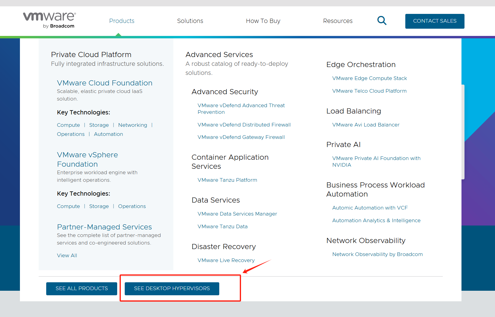Open VMware Tanzu Platform
The image size is (495, 317).
pos(227,180)
